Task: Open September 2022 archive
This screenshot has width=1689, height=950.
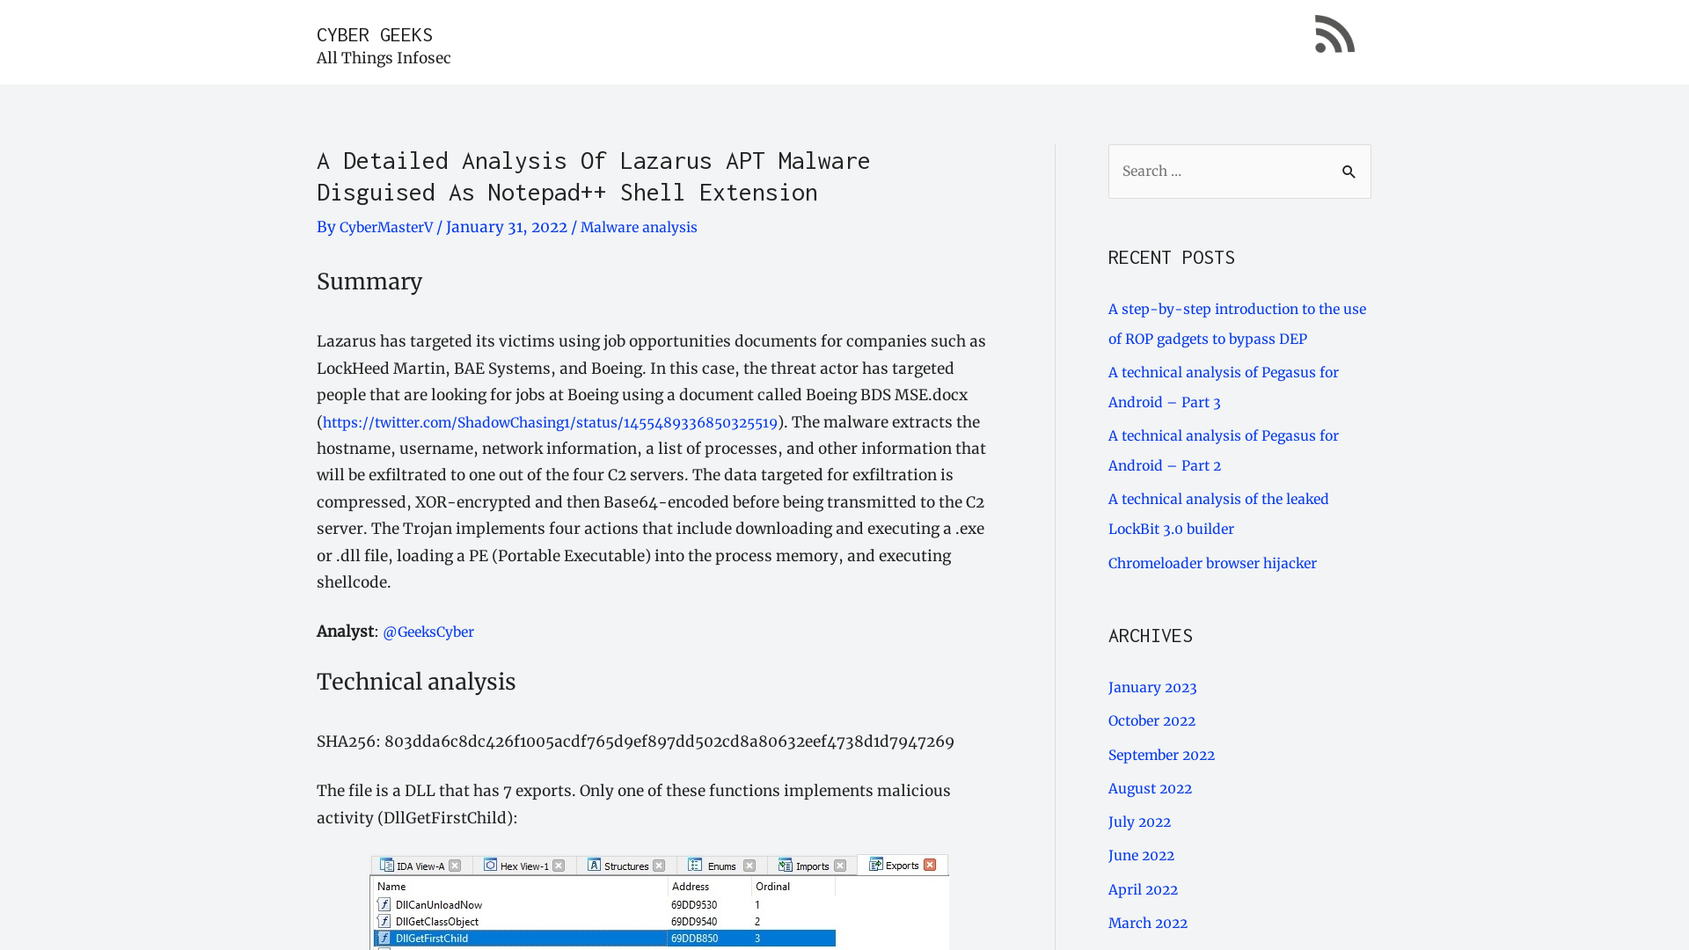Action: (x=1161, y=755)
